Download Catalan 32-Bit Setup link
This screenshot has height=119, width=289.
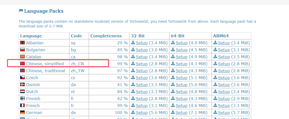coord(142,57)
